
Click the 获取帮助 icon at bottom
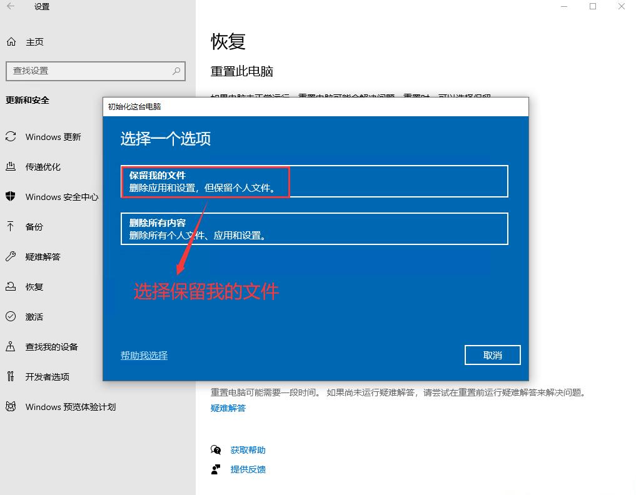point(216,449)
